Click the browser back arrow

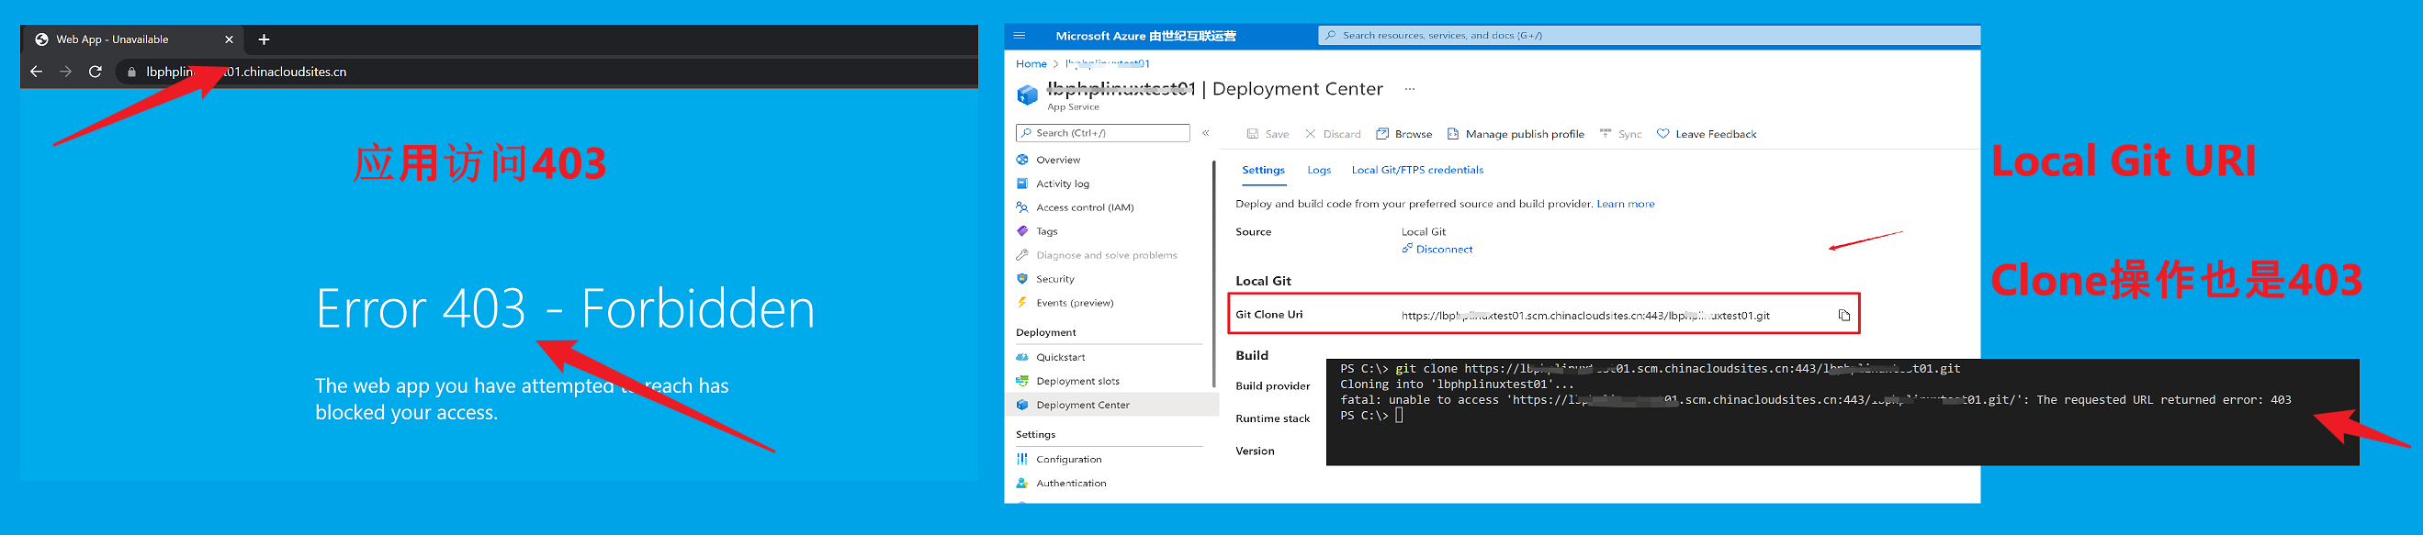pyautogui.click(x=36, y=72)
